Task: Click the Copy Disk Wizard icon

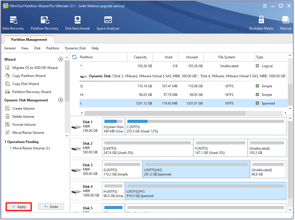Action: pyautogui.click(x=7, y=84)
